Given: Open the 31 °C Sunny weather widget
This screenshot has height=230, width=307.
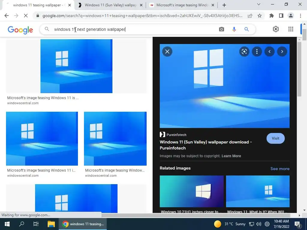Looking at the screenshot, I should pyautogui.click(x=230, y=224).
